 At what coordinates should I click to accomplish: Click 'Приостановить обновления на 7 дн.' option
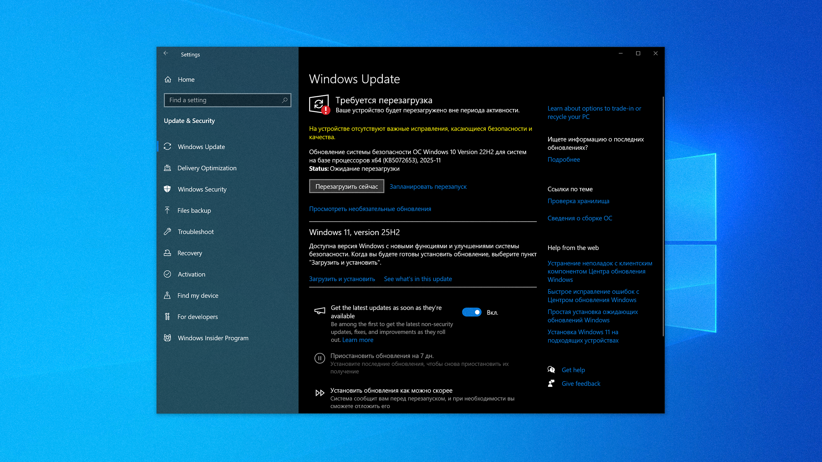click(x=382, y=356)
